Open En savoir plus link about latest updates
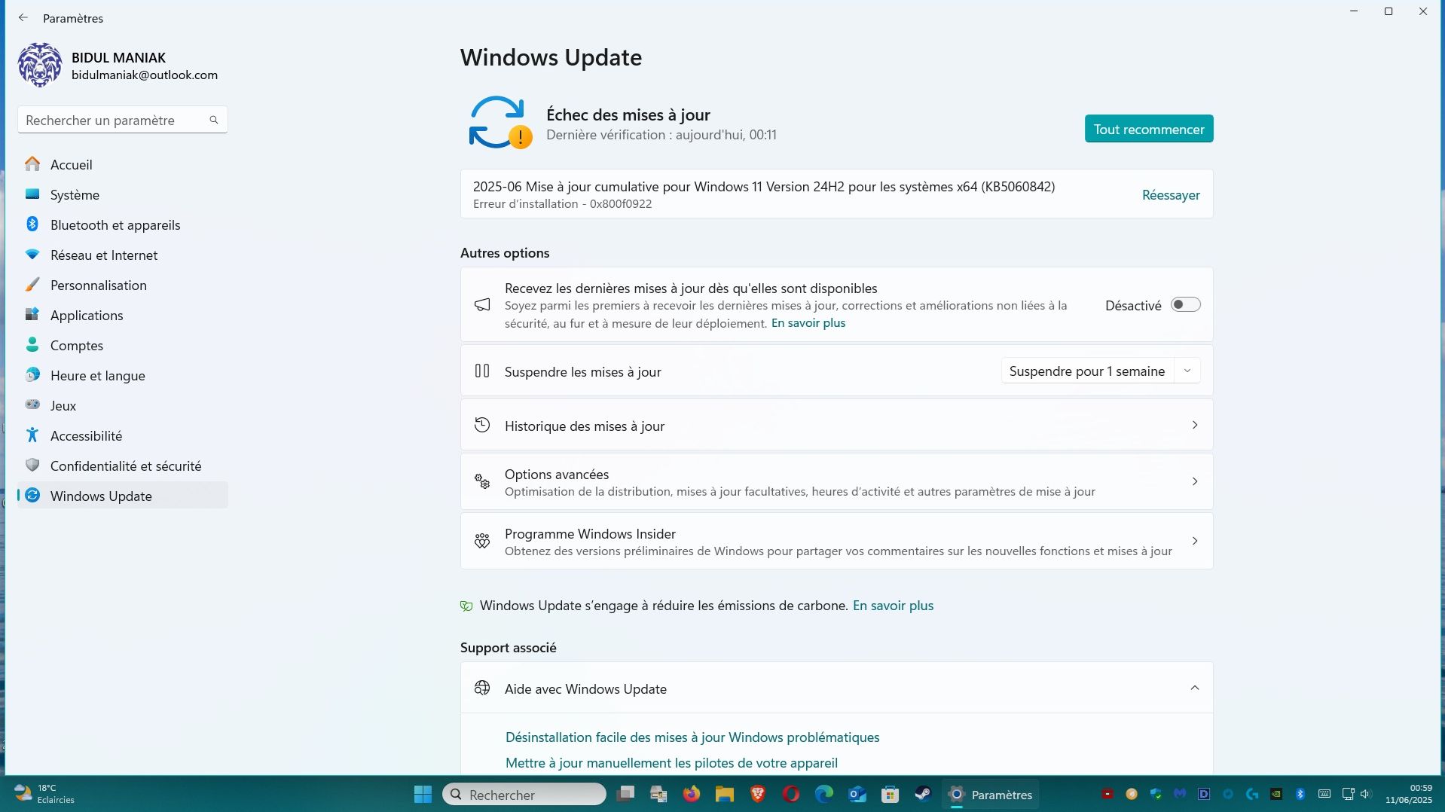Viewport: 1445px width, 812px height. [x=808, y=323]
